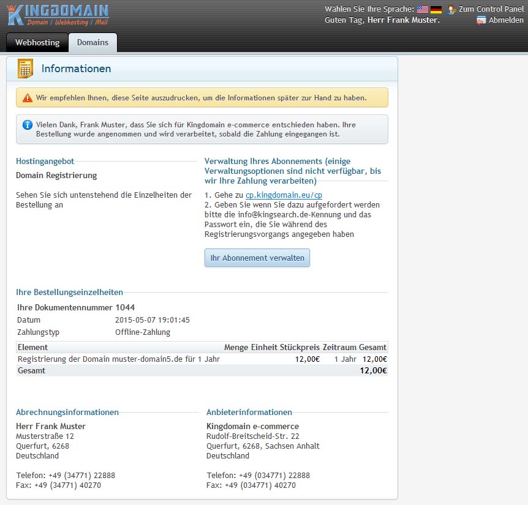
Task: Click the Musterstraße 12 address line
Action: 45,436
